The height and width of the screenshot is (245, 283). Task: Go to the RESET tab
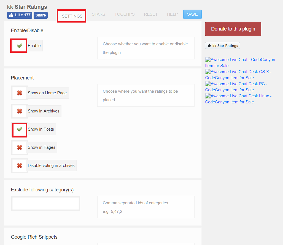click(151, 14)
